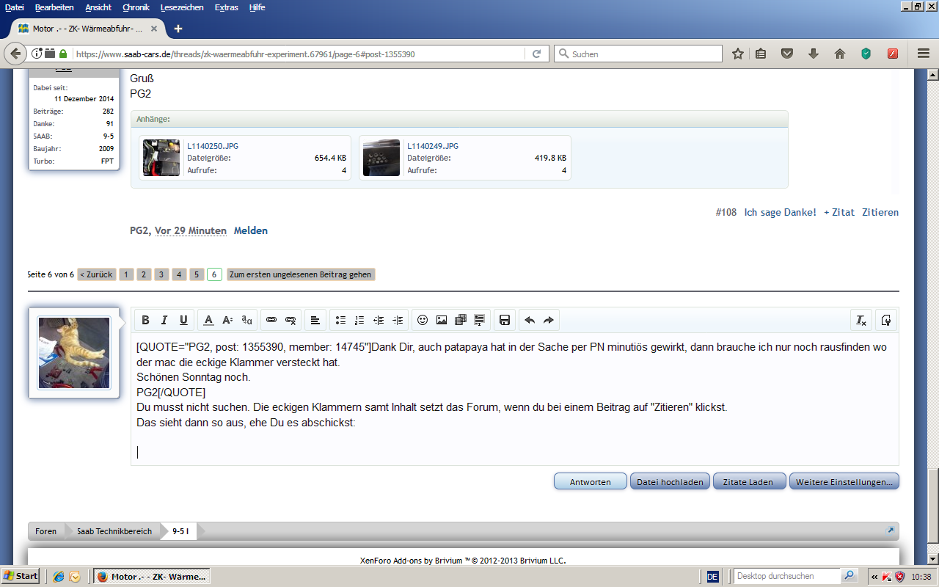939x587 pixels.
Task: Submit the reply with Antworten button
Action: 591,482
